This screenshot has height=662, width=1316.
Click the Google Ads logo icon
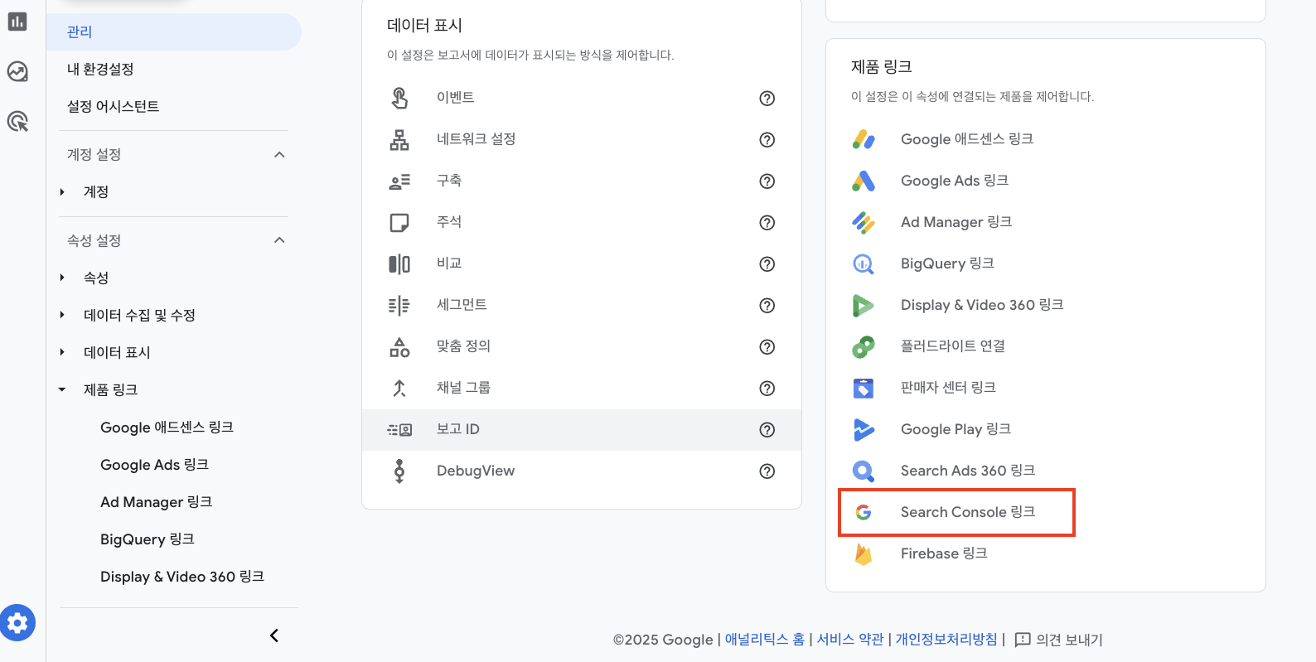pyautogui.click(x=864, y=181)
